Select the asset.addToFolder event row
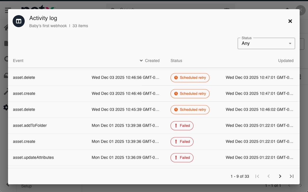This screenshot has height=192, width=308. [30, 126]
